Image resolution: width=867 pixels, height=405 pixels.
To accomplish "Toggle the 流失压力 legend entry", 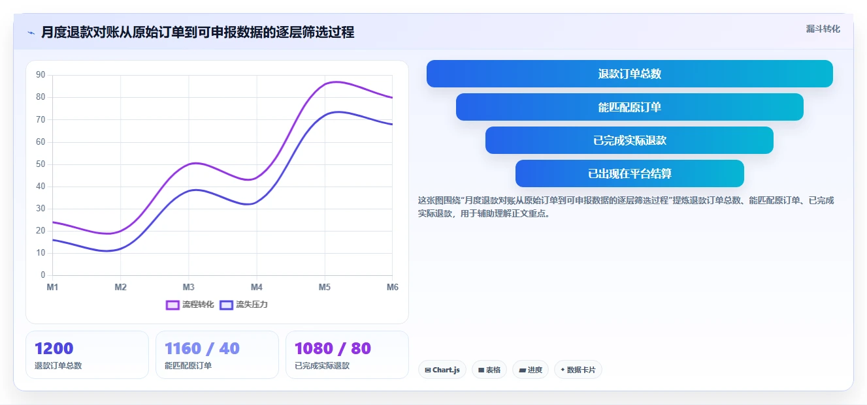I will pos(244,305).
